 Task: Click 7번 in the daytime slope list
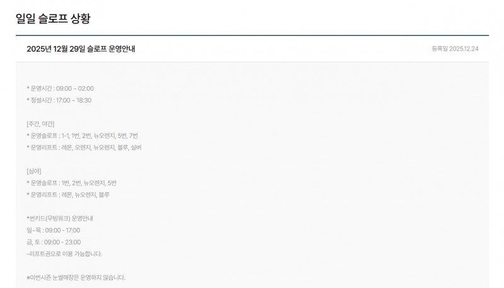(134, 135)
